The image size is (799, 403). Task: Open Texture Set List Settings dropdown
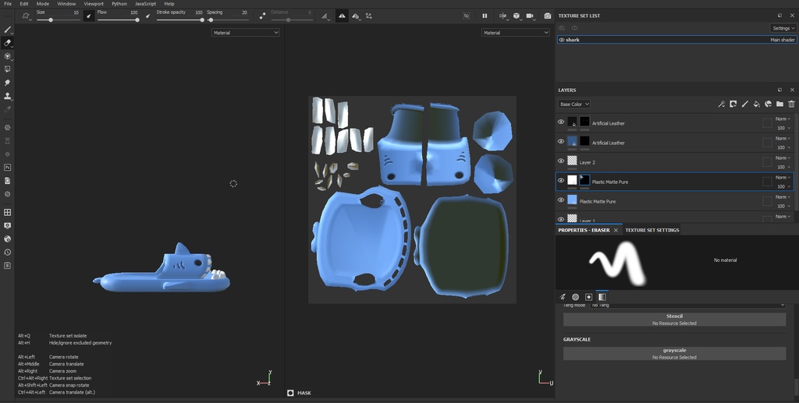pos(783,28)
